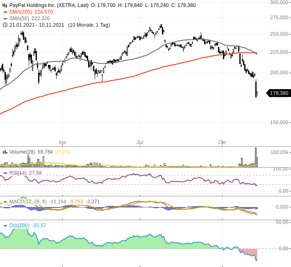Click the RSI(14) indicator label
The width and height of the screenshot is (291, 267).
(18, 173)
